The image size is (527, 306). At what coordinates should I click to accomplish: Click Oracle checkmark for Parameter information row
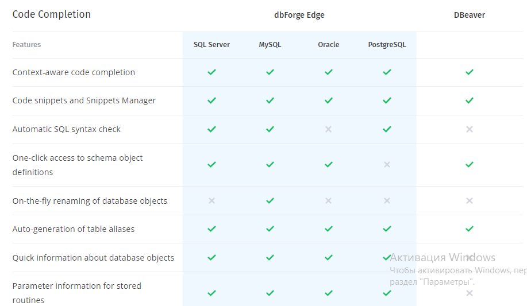[328, 293]
